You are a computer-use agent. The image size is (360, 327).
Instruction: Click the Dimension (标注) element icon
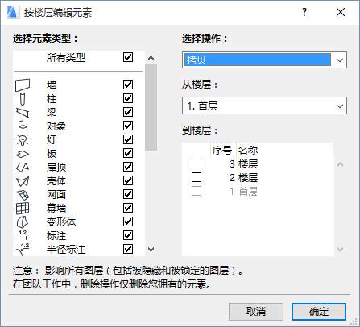pyautogui.click(x=23, y=235)
